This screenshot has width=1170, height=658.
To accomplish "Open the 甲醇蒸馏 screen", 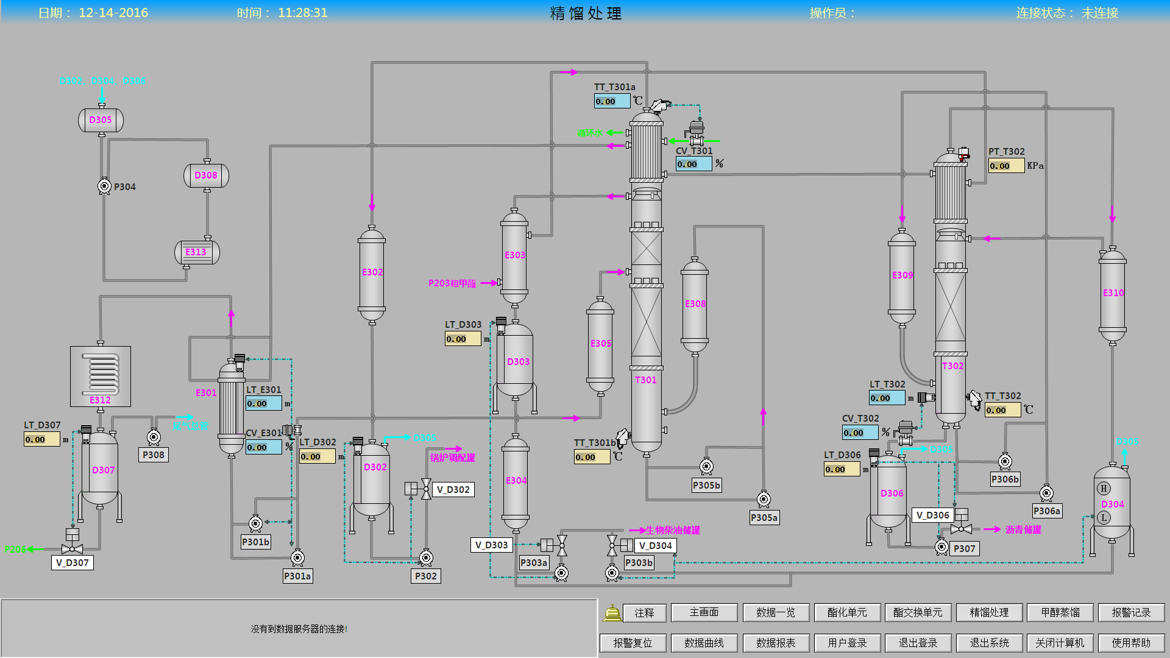I will point(1060,612).
